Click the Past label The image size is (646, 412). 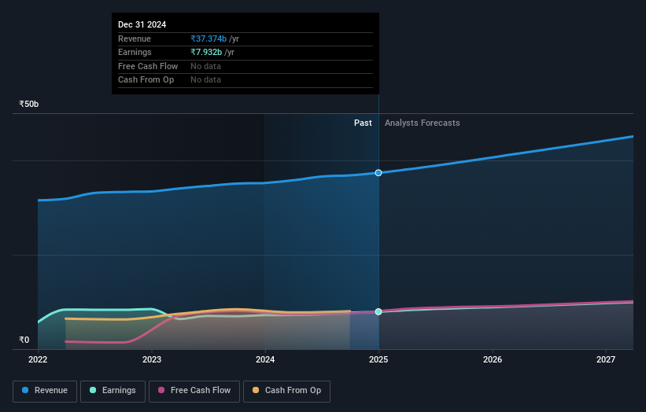click(363, 123)
